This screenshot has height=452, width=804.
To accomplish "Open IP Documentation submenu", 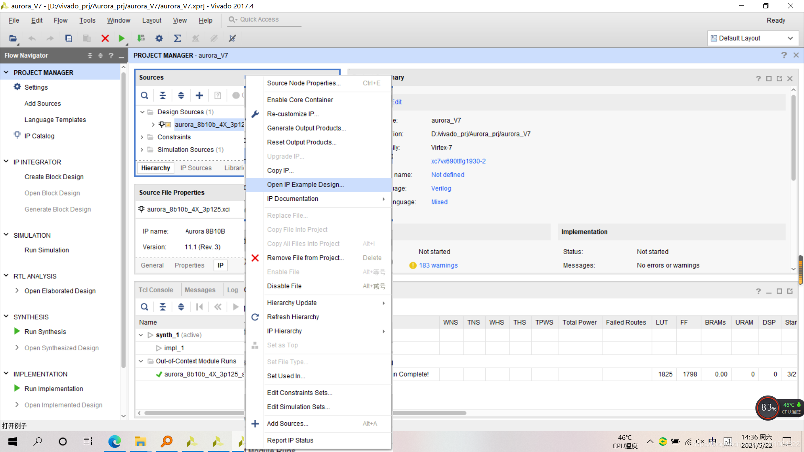I will [319, 199].
